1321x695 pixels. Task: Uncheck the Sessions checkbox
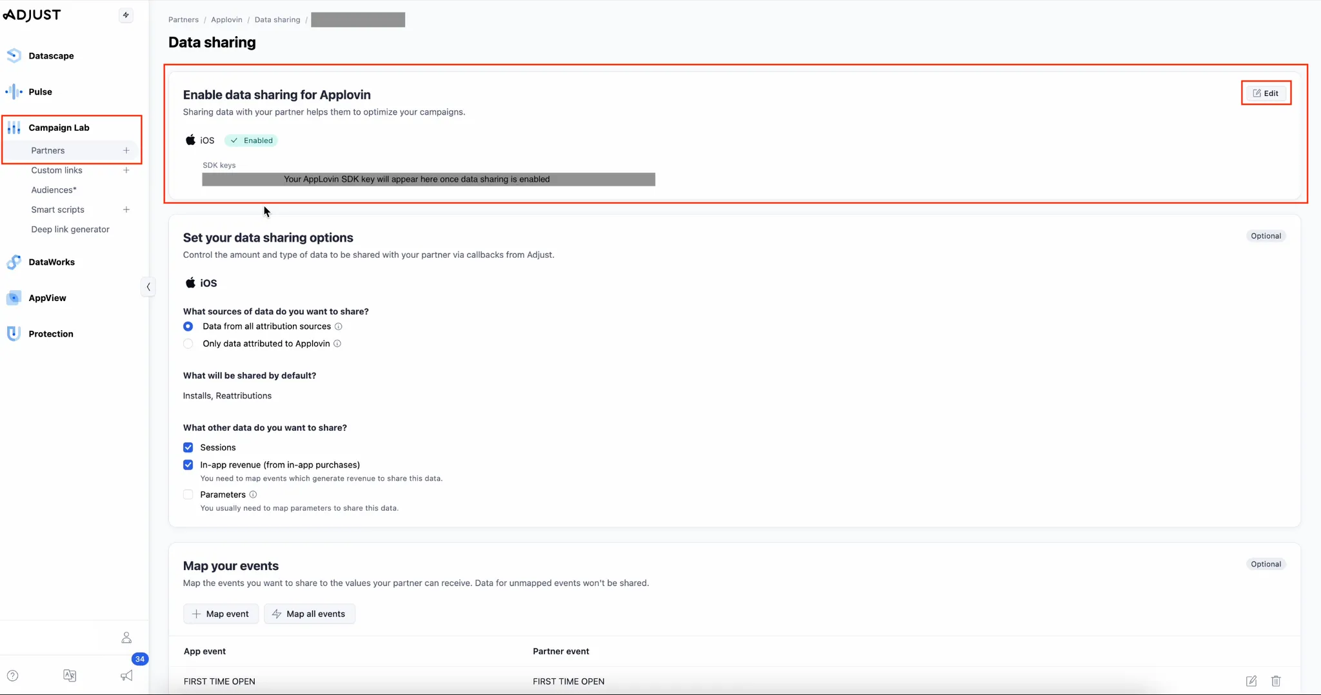[x=188, y=447]
